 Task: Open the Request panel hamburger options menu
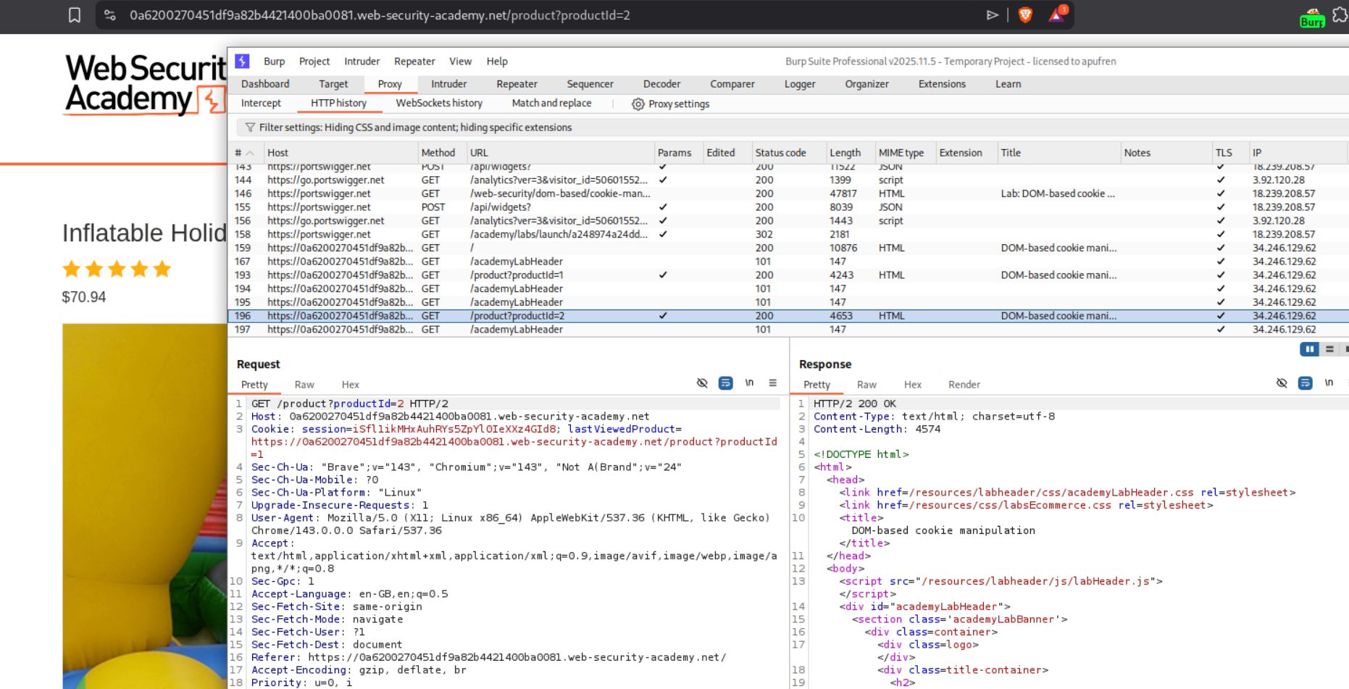pyautogui.click(x=773, y=383)
